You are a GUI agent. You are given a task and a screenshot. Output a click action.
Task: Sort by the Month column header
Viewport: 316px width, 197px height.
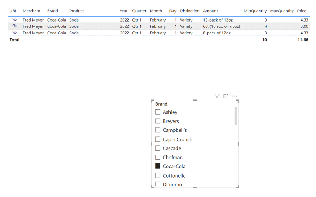[x=156, y=11]
